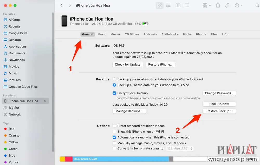Filter by Blue tag
This screenshot has width=260, height=165.
(10, 156)
